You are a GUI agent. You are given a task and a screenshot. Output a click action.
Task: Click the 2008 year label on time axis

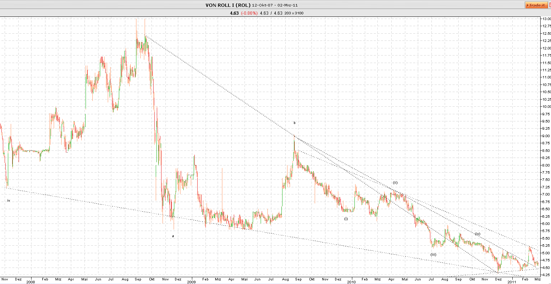pos(31,282)
